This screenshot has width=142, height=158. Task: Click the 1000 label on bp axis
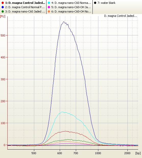coord(98,153)
